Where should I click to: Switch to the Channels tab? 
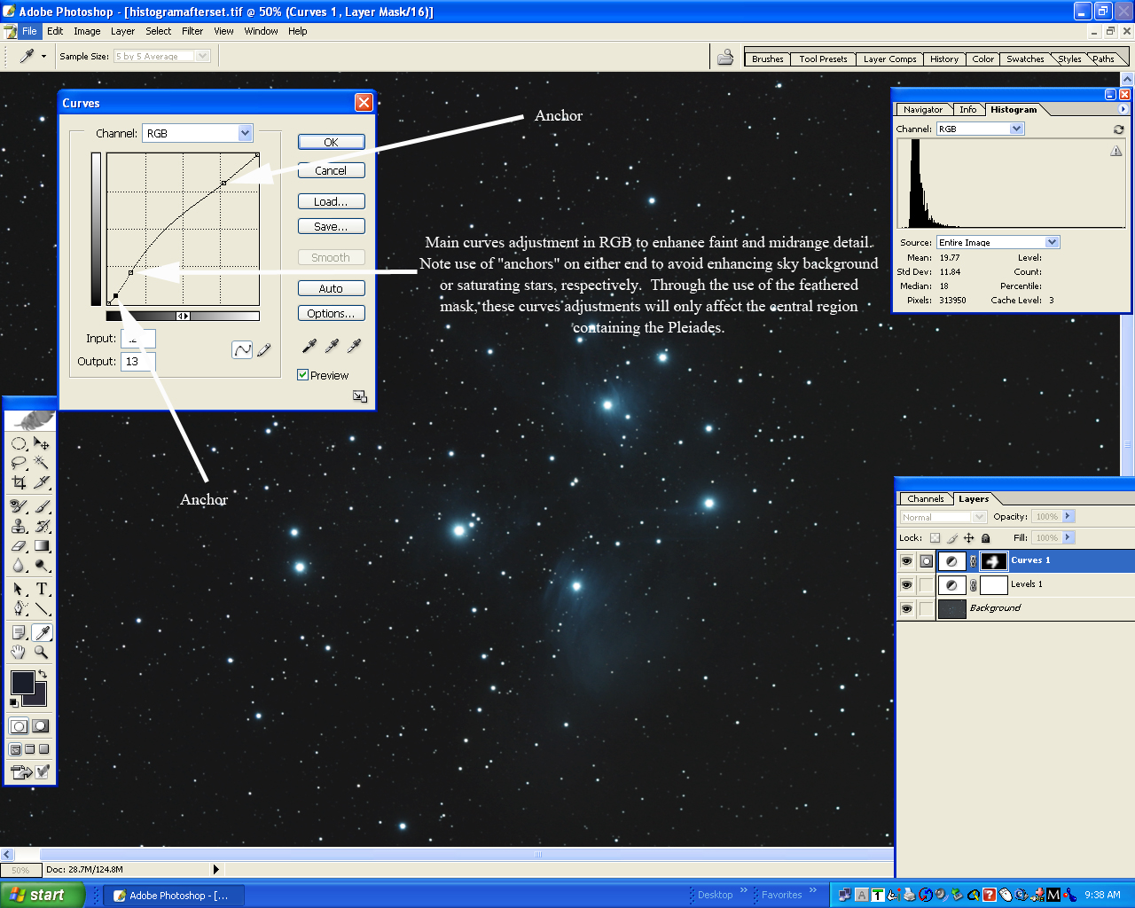(x=925, y=498)
